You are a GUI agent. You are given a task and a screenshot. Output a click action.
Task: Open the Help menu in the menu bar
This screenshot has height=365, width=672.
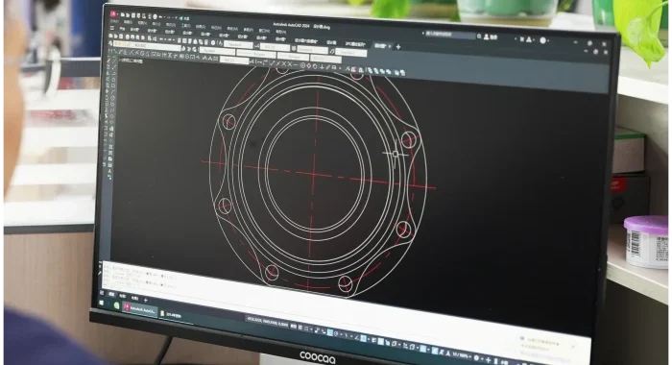tap(281, 32)
